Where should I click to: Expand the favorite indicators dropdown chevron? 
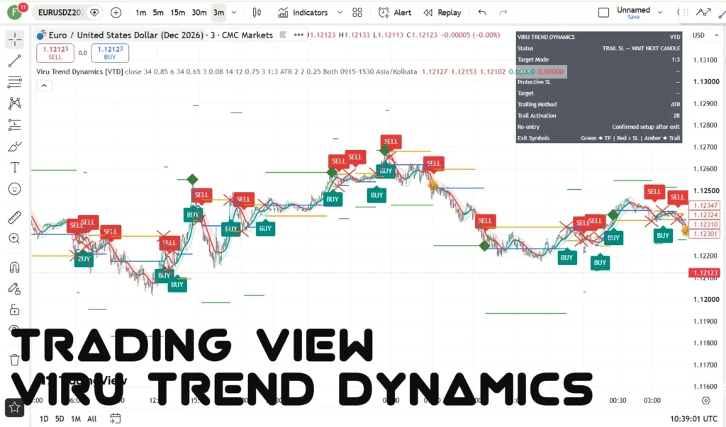pyautogui.click(x=340, y=13)
